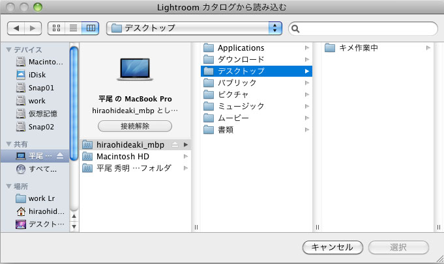Open the パブリック folder

(256, 83)
